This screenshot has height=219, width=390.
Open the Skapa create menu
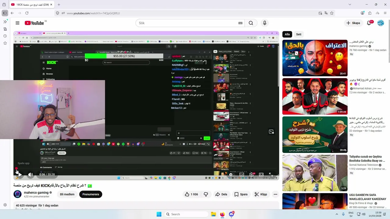[353, 23]
